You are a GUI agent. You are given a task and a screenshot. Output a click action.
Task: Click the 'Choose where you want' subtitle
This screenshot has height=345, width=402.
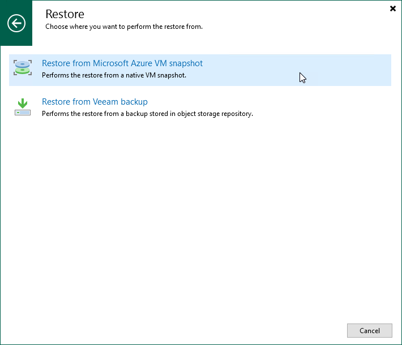tap(123, 27)
